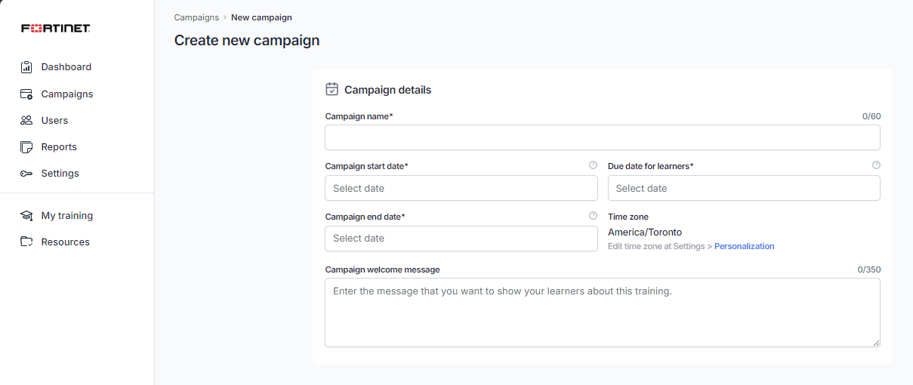Click the Reports sidebar icon
The image size is (913, 385).
point(26,147)
